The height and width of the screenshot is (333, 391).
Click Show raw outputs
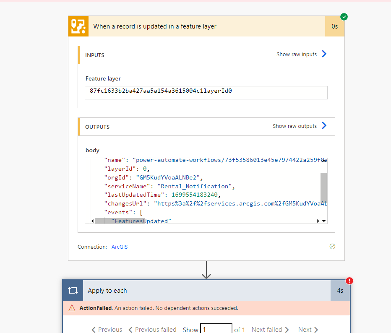(x=295, y=126)
